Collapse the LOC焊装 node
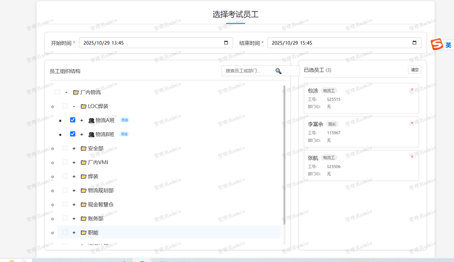Screen dimensions: 454x262 [x=74, y=107]
